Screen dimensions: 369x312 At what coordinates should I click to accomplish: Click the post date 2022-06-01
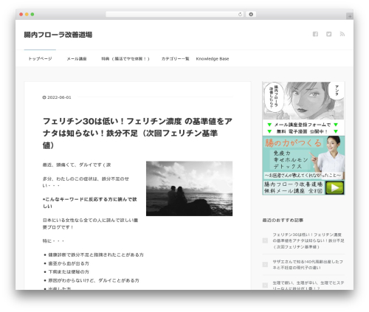tap(59, 97)
